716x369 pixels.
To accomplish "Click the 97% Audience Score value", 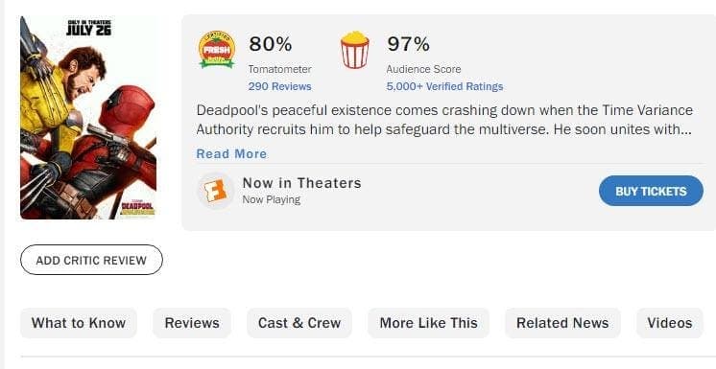I will (x=408, y=44).
